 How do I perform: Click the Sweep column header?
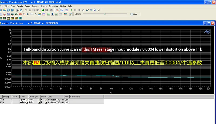(6, 97)
